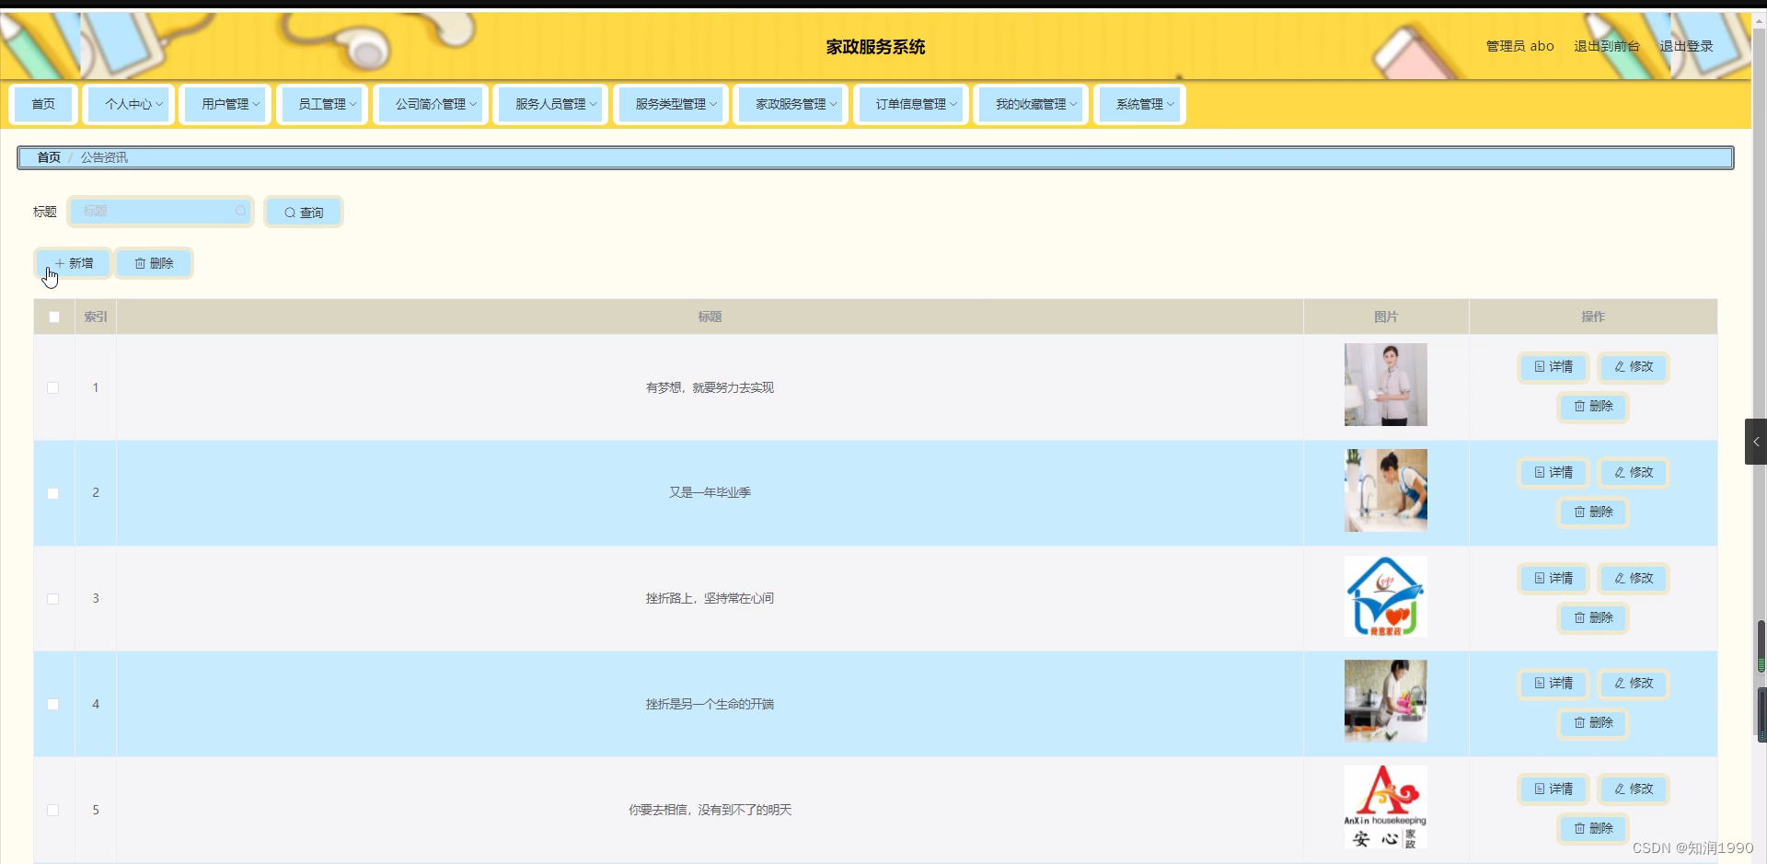
Task: Open the 我的收藏管理 menu
Action: click(x=1030, y=104)
